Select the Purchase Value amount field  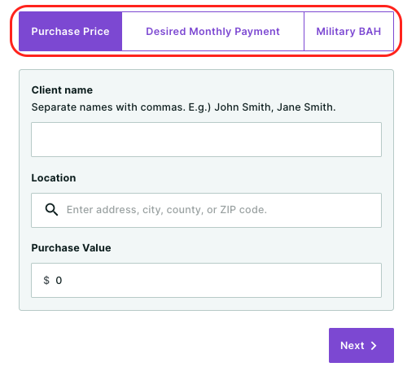pyautogui.click(x=206, y=280)
